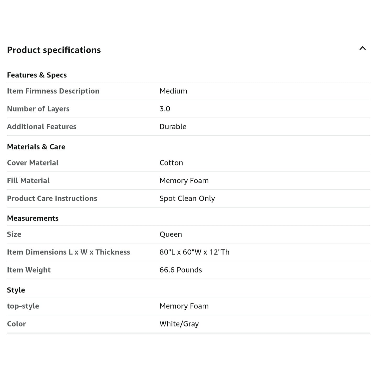Select the White/Gray color value
Screen dimensions: 377x377
(179, 324)
